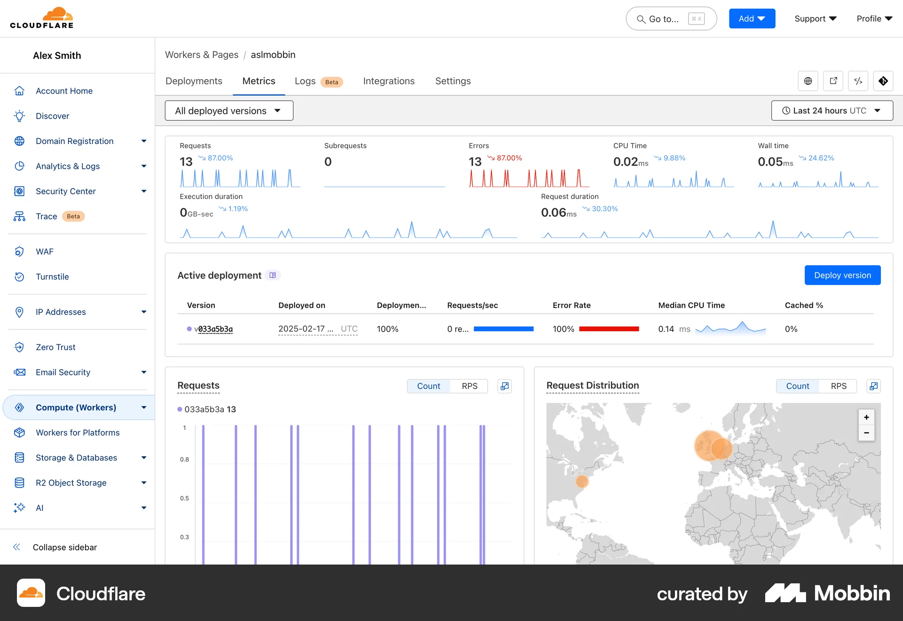
Task: Open the All deployed versions dropdown
Action: click(229, 111)
